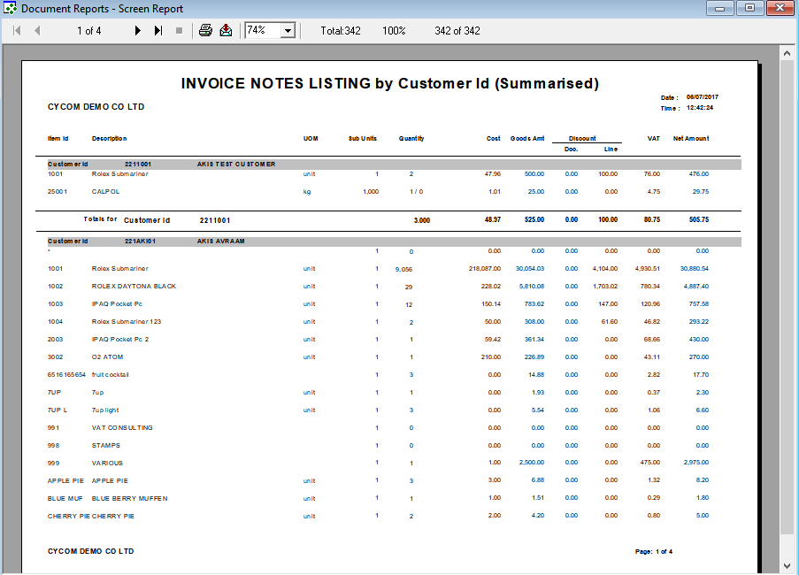Jump to the last report page
This screenshot has height=575, width=799.
[x=158, y=31]
